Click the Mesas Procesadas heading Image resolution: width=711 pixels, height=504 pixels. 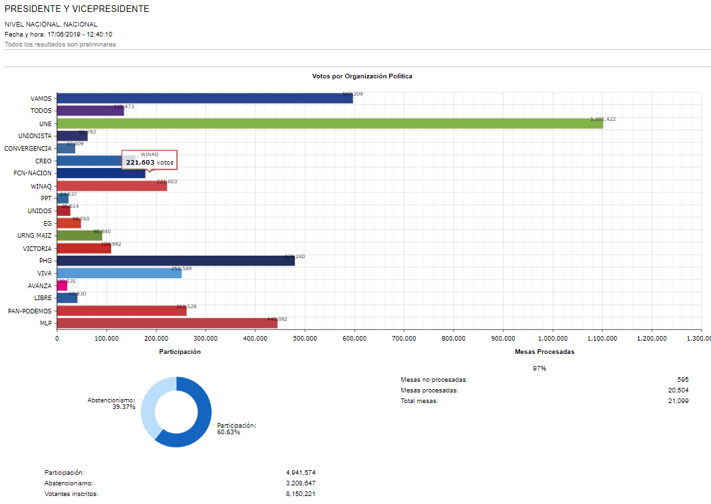coord(544,352)
